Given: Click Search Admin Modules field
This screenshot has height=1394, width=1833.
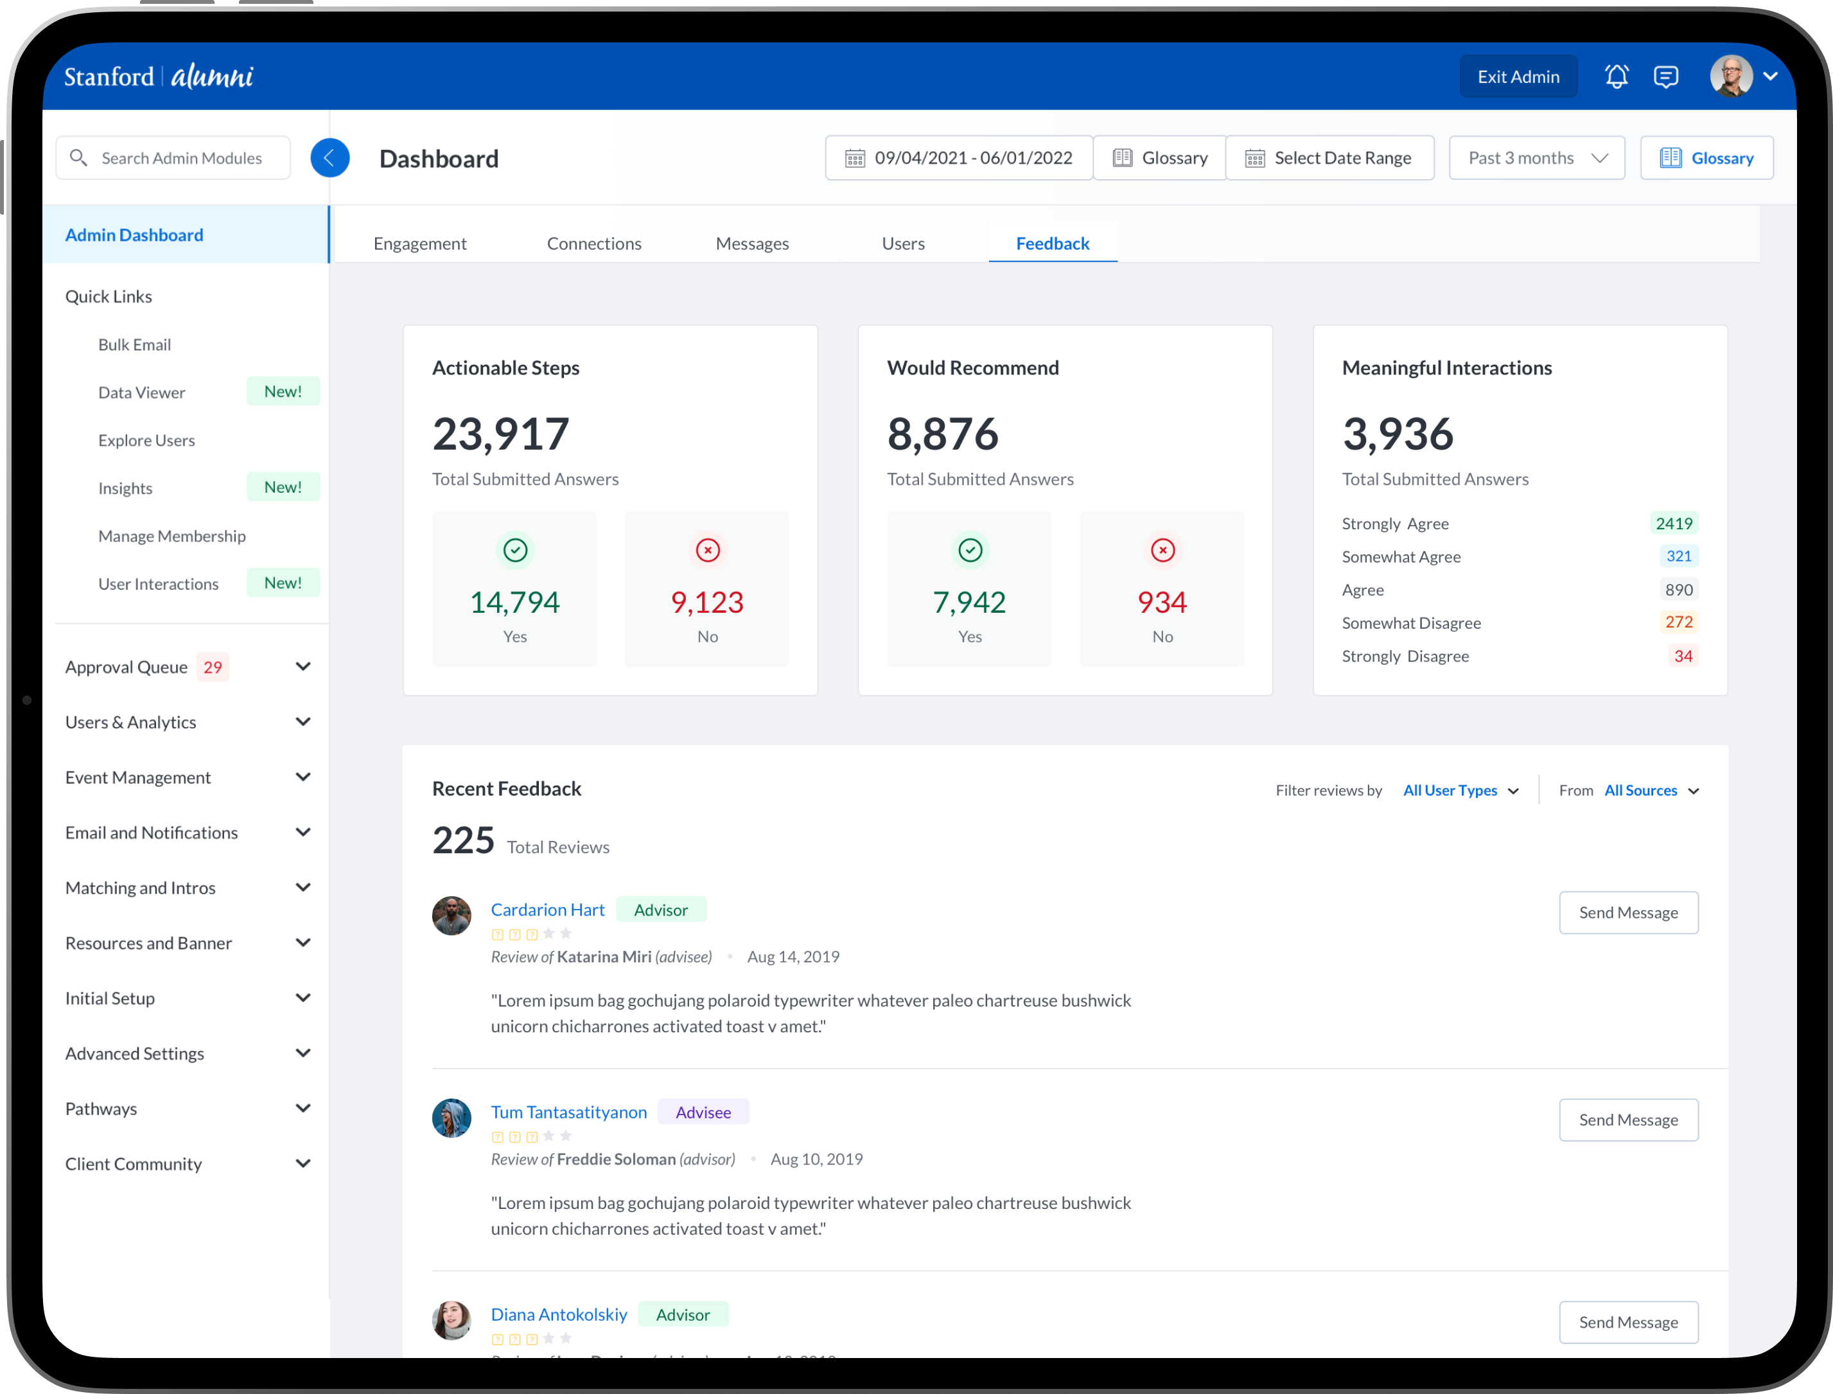Looking at the screenshot, I should [x=182, y=157].
